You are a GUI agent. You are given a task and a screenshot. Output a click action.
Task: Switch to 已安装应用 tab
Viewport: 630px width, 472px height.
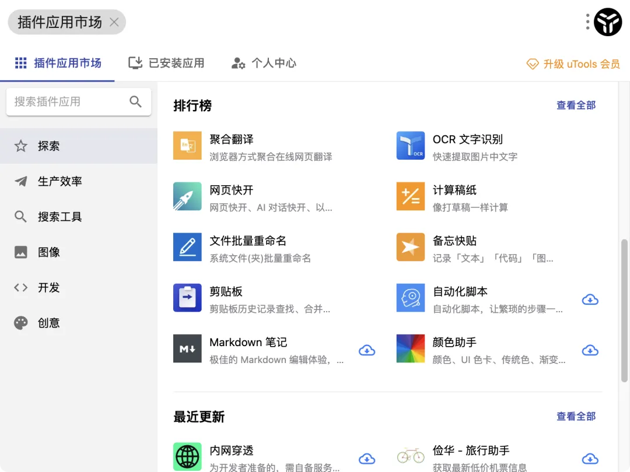click(x=166, y=63)
